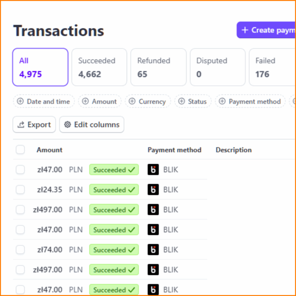This screenshot has width=296, height=296.
Task: Open the Currency filter dropdown
Action: [x=148, y=101]
